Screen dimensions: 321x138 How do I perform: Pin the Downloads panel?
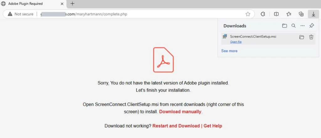(311, 26)
